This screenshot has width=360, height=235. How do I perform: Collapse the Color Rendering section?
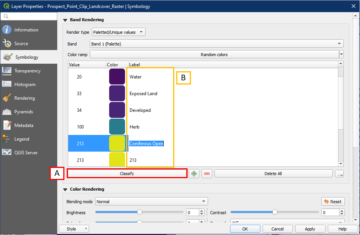point(65,189)
